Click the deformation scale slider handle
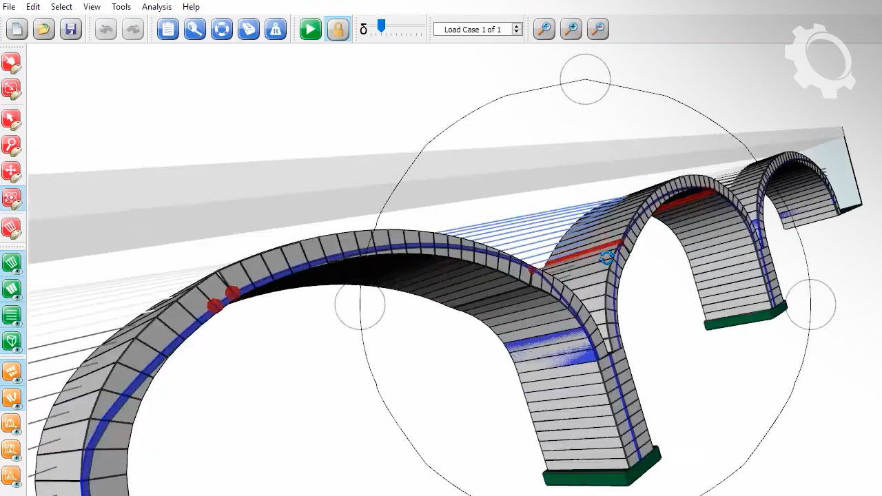 381,26
